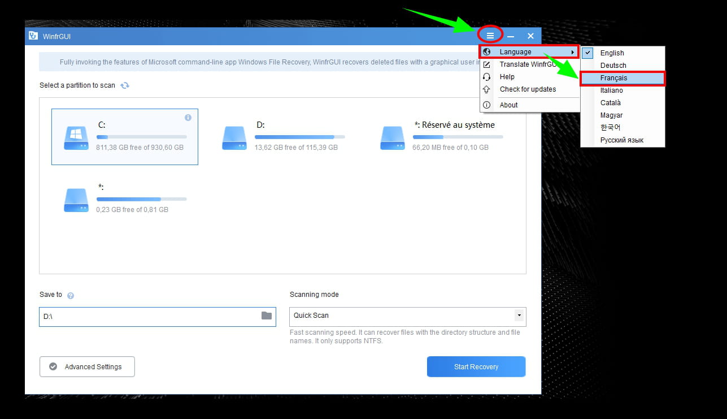Click the 'Save to' label
Image resolution: width=727 pixels, height=419 pixels.
pos(51,295)
